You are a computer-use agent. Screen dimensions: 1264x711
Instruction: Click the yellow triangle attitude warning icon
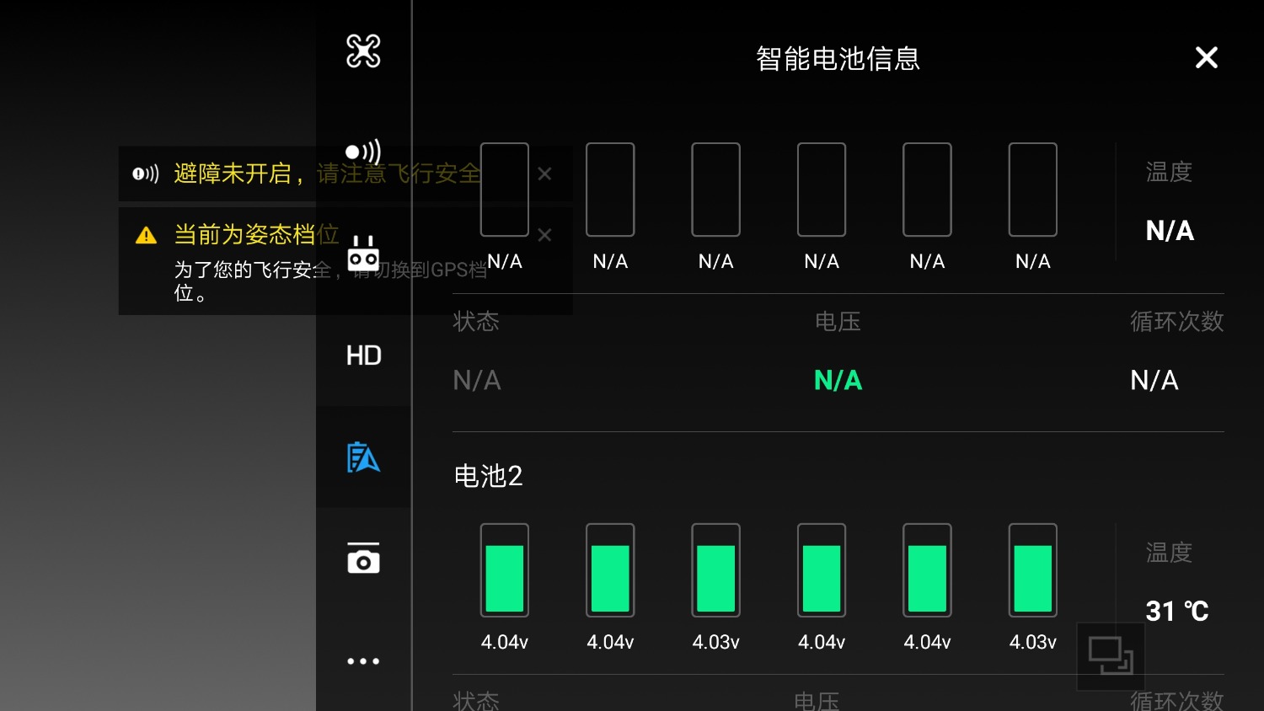(146, 235)
